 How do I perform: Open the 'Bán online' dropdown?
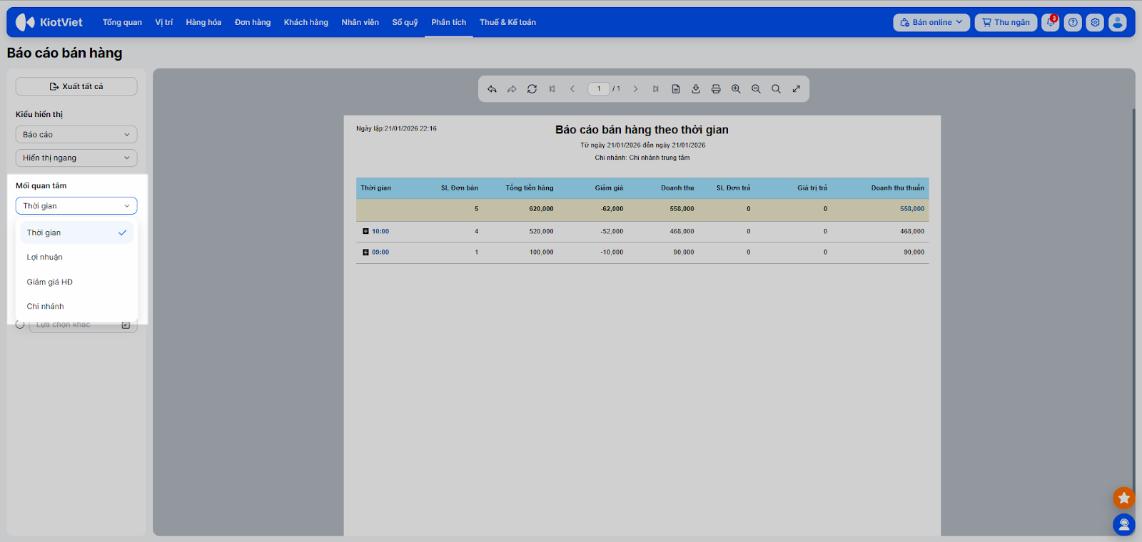(931, 23)
